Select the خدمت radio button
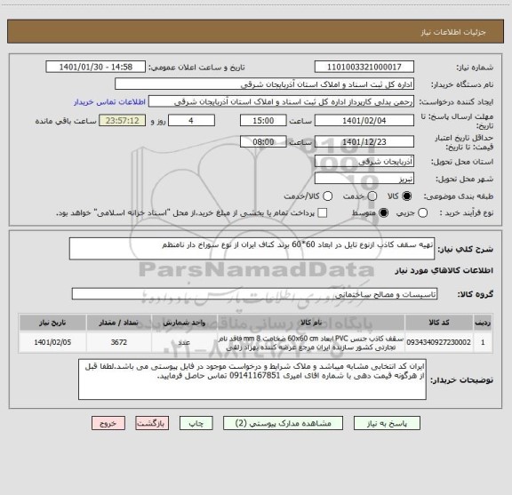The image size is (512, 495). 372,196
